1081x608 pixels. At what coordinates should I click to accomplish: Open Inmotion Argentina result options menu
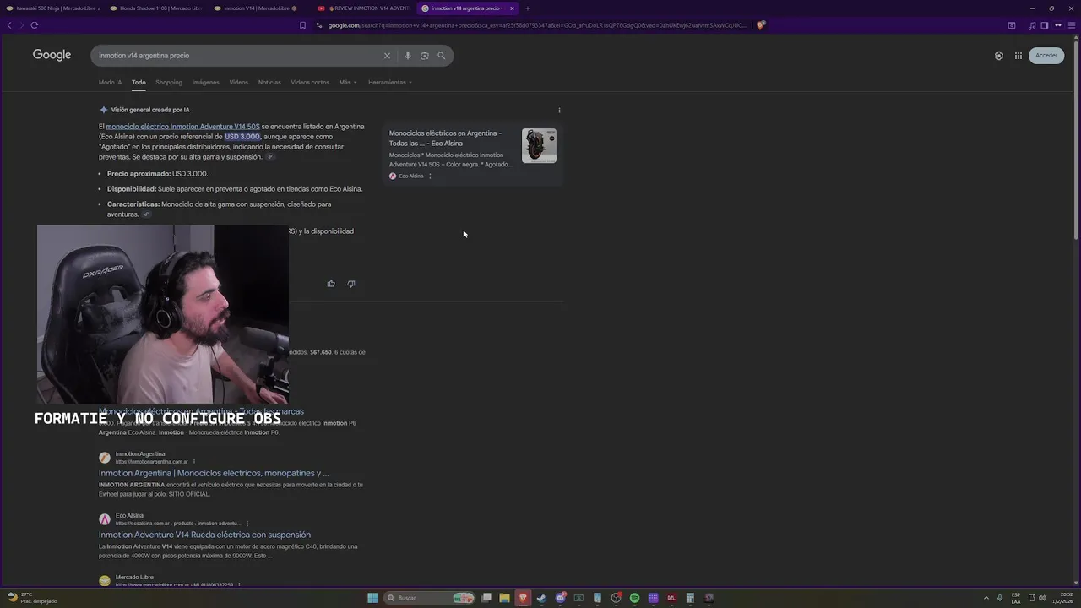194,462
